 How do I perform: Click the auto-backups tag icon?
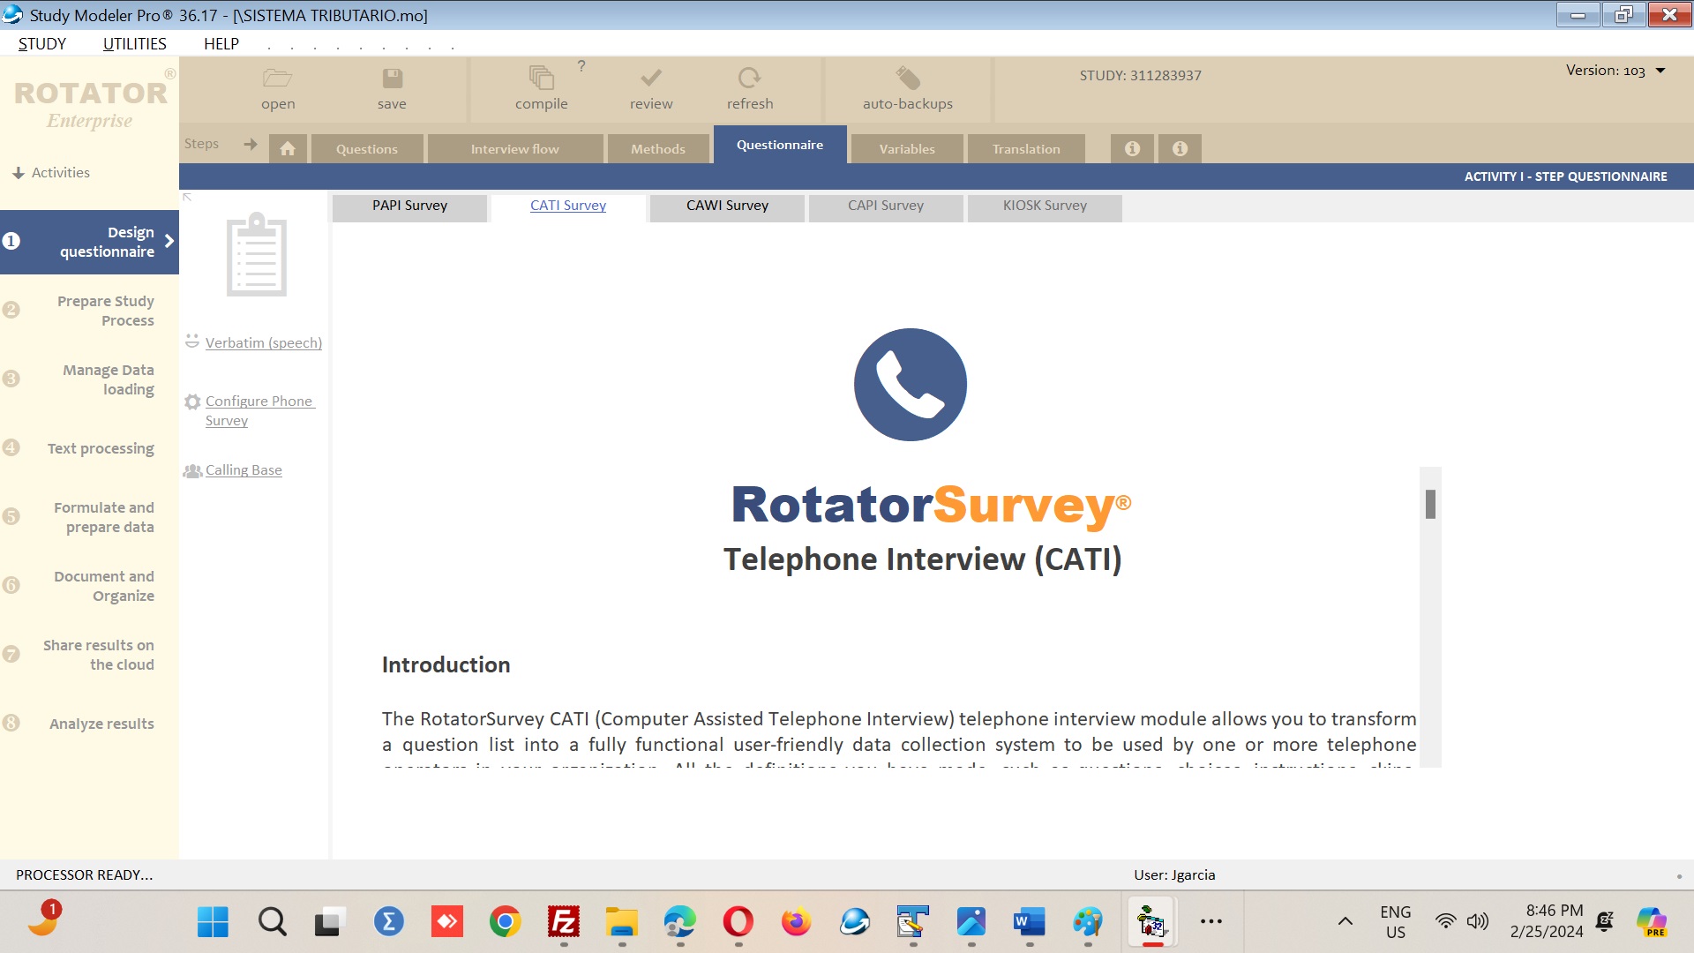pyautogui.click(x=907, y=79)
